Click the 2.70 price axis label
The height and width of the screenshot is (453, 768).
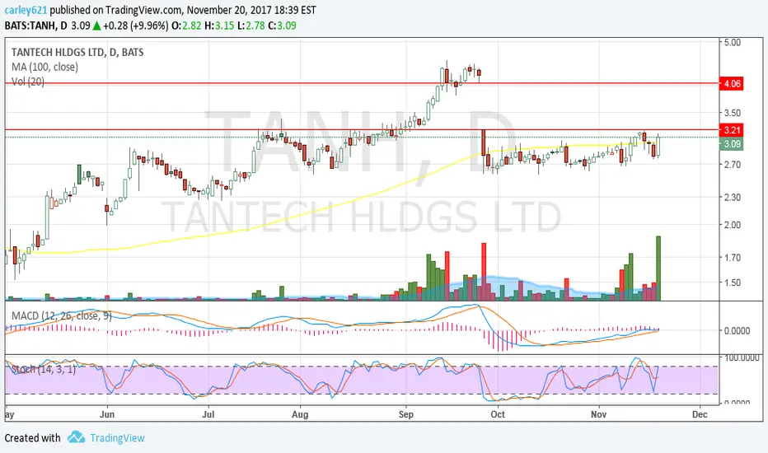[x=733, y=165]
